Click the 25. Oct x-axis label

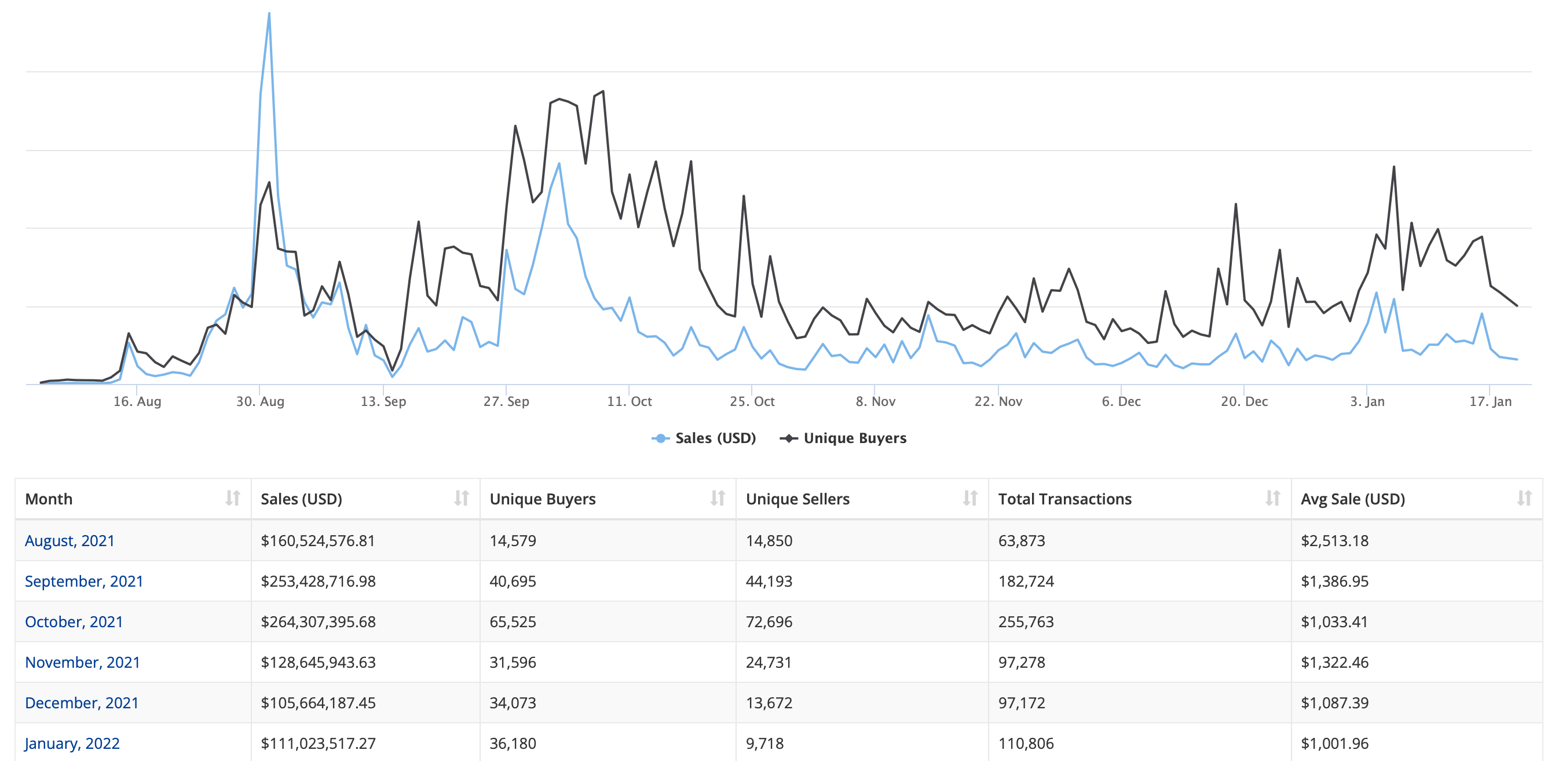752,401
